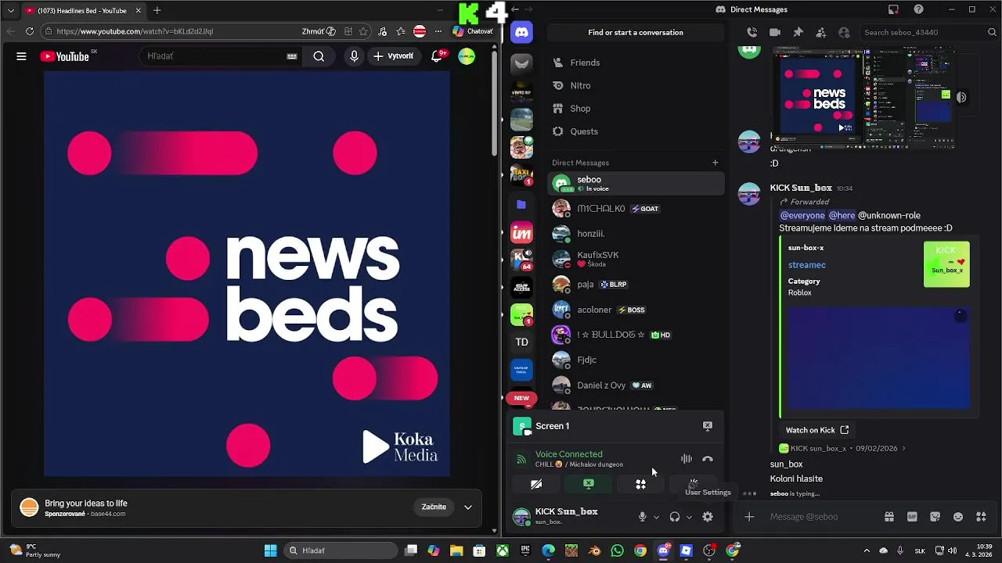This screenshot has width=1002, height=563.
Task: Open Shop in Discord sidebar
Action: pyautogui.click(x=636, y=109)
